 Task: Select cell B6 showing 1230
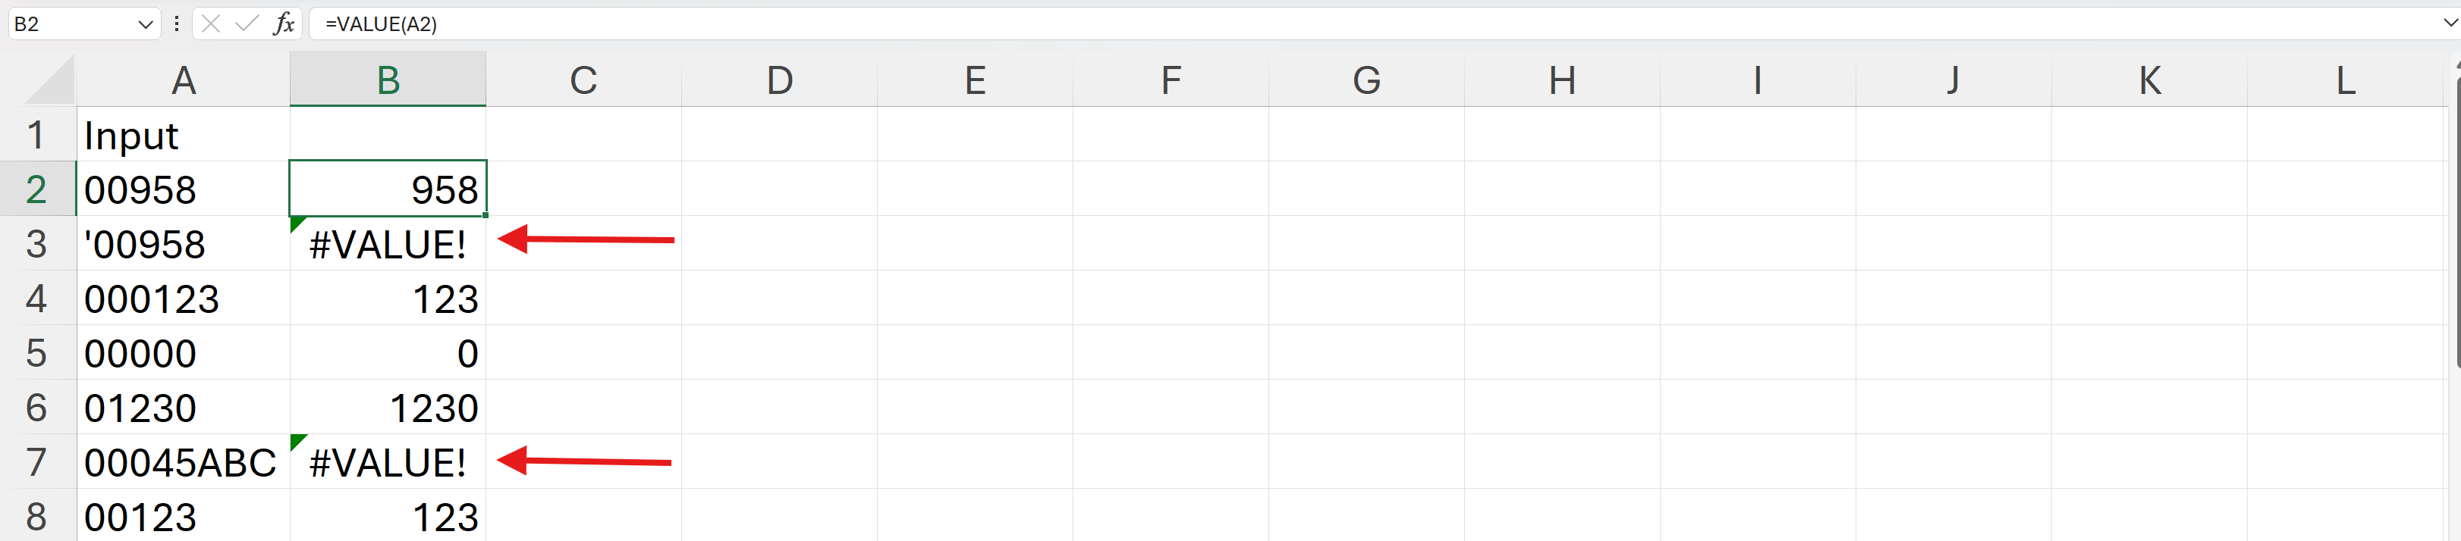pos(388,408)
